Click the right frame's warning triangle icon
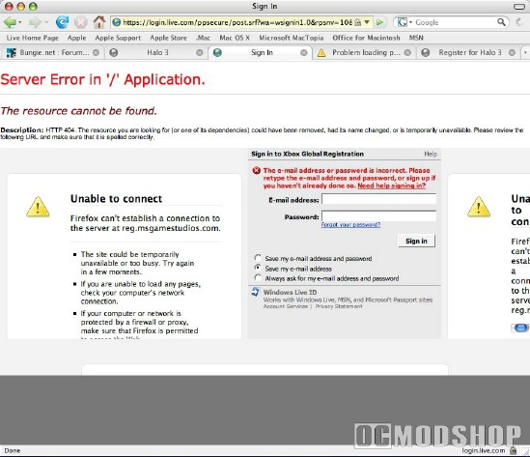This screenshot has width=530, height=457. point(479,207)
